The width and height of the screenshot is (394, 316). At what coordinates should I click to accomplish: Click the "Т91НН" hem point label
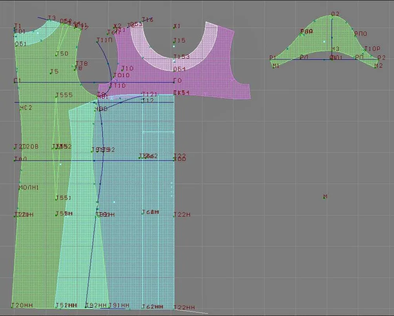[119, 305]
